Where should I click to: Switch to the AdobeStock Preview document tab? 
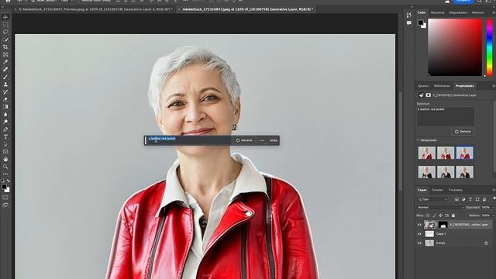[x=95, y=9]
